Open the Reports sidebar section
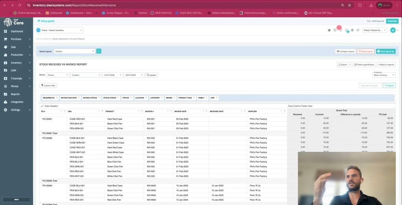The image size is (402, 205). coord(15,94)
